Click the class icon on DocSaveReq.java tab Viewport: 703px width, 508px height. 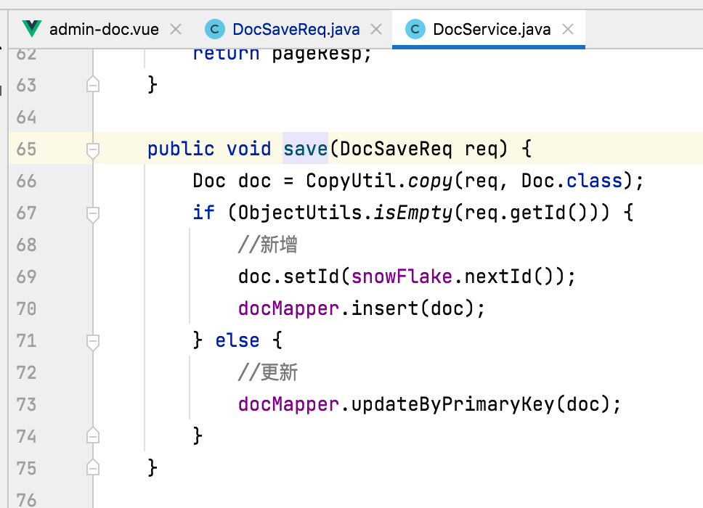tap(215, 30)
